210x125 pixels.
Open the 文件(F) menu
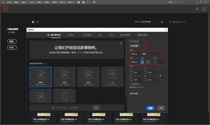pyautogui.click(x=9, y=2)
